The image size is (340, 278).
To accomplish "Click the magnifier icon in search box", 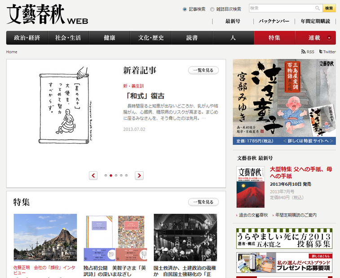I will tap(317, 8).
